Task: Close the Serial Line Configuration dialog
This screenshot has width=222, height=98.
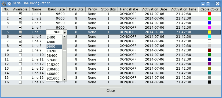Action: [111, 91]
